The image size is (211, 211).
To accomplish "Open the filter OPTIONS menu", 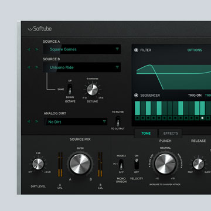I will click(195, 50).
